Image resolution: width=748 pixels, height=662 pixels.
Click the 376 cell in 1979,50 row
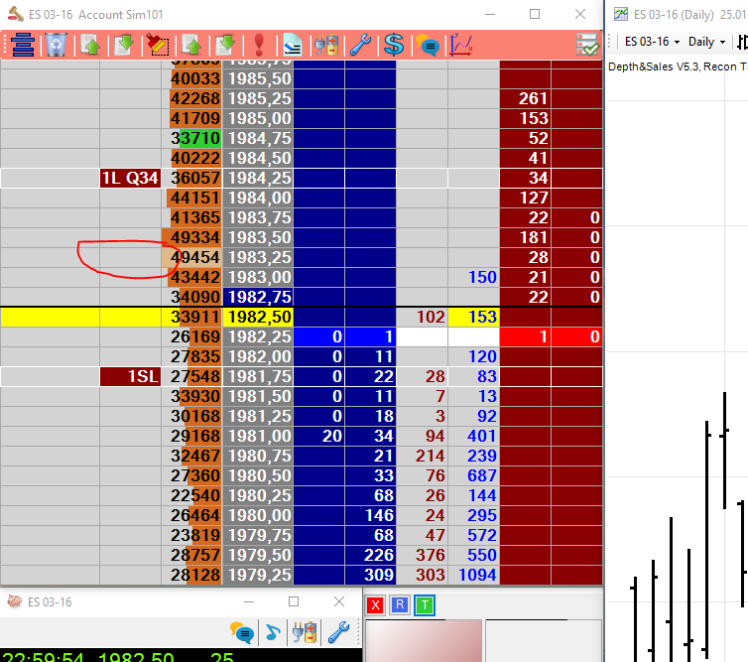(x=423, y=555)
